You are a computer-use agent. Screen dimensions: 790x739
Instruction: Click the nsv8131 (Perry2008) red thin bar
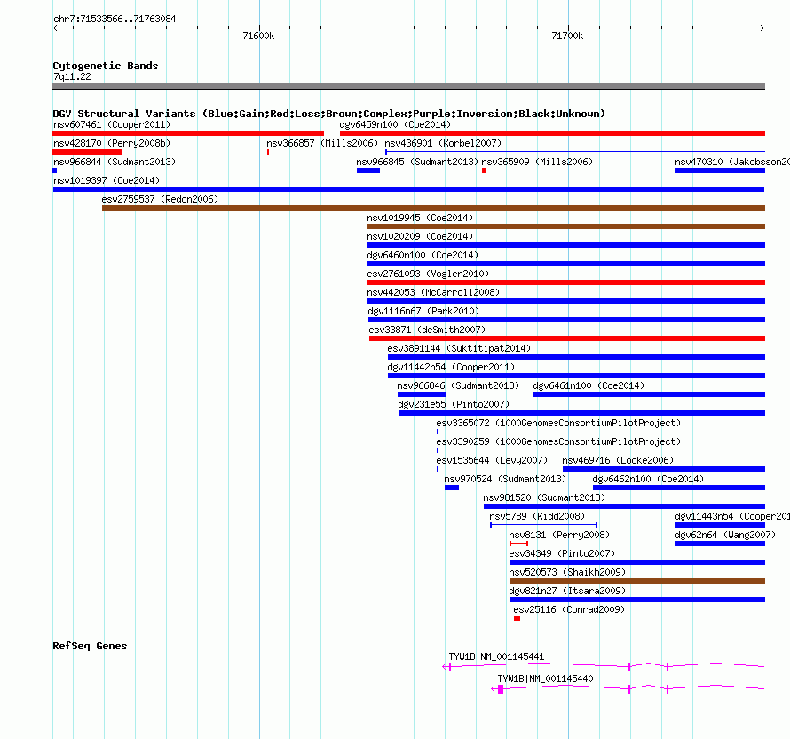(x=518, y=544)
